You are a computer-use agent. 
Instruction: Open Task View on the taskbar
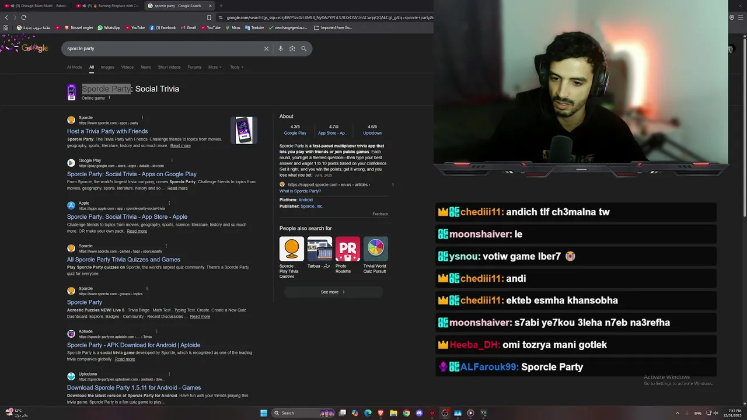point(343,413)
